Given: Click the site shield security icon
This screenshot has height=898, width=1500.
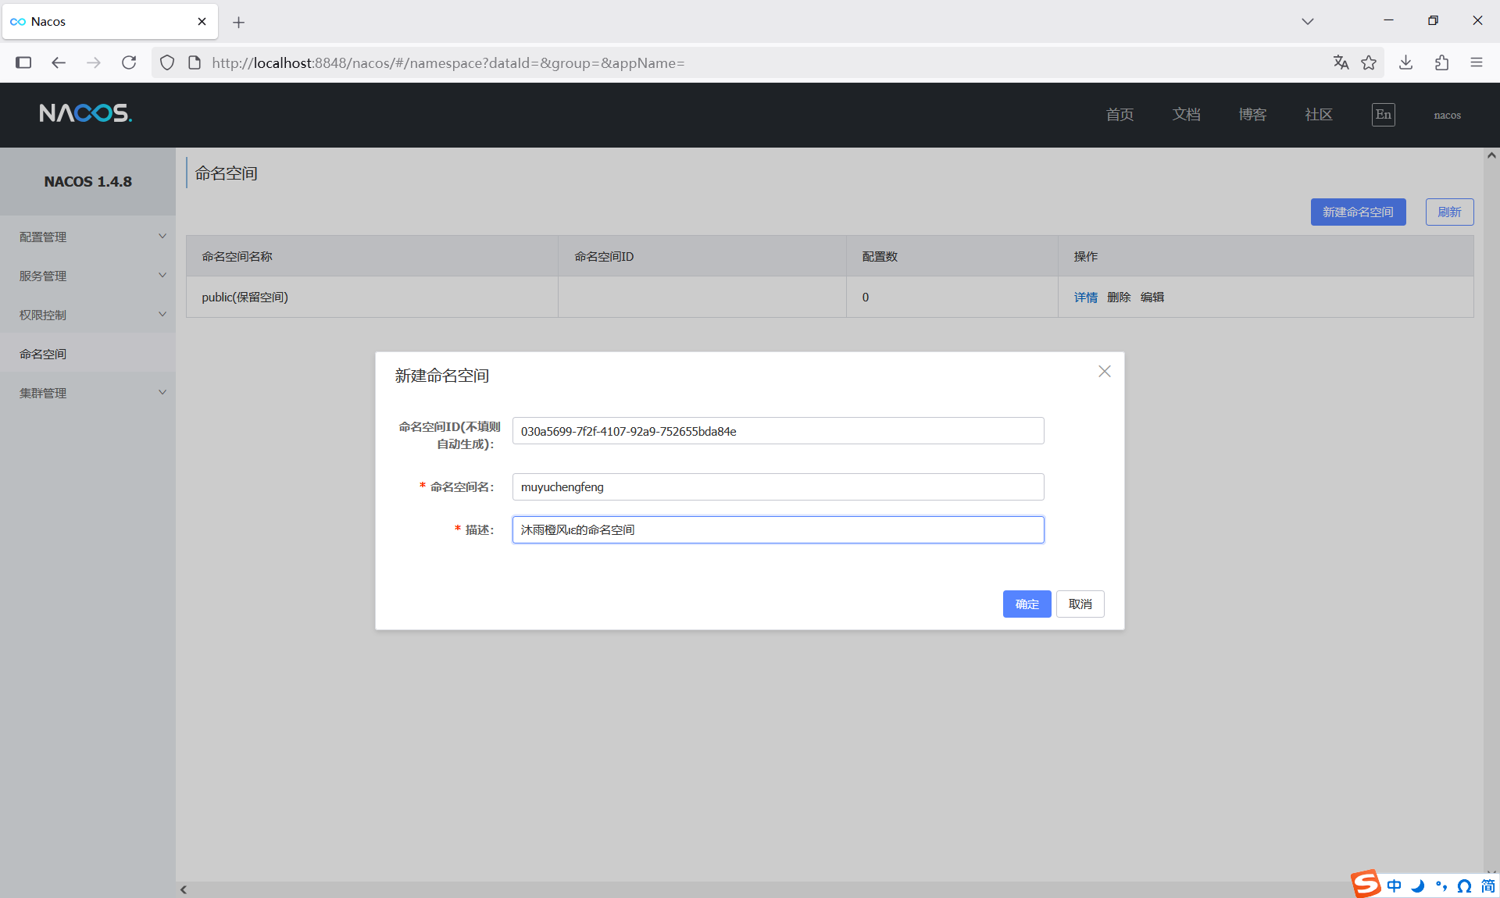Looking at the screenshot, I should pos(166,62).
